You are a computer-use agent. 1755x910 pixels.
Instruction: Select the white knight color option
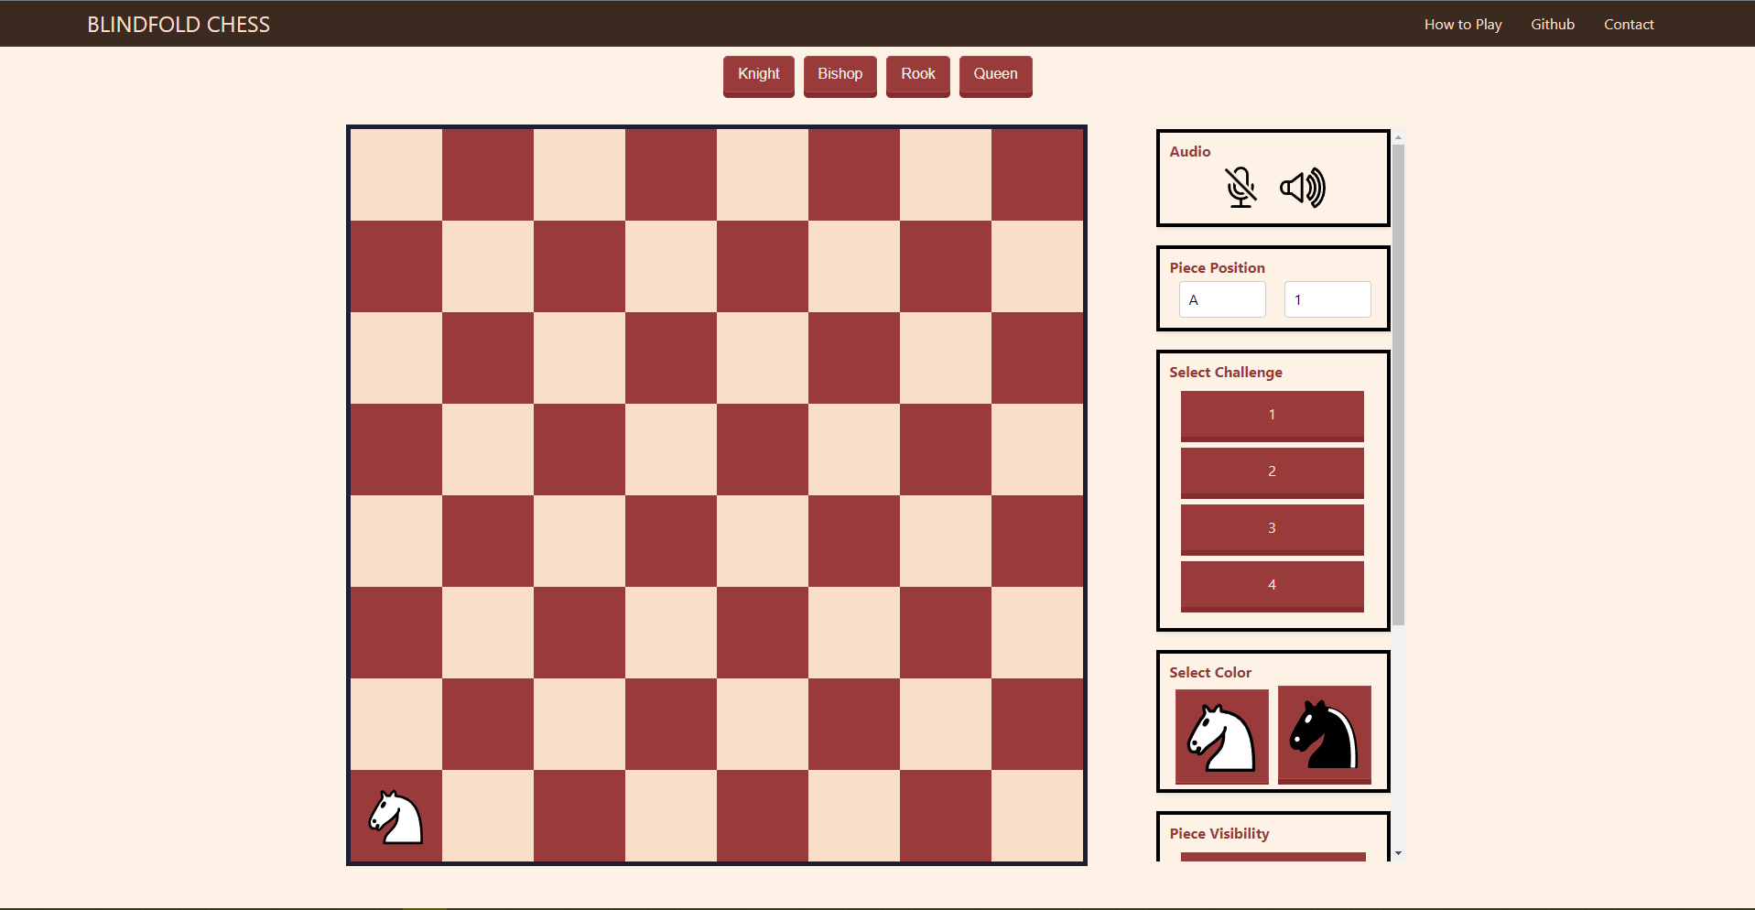click(x=1221, y=736)
